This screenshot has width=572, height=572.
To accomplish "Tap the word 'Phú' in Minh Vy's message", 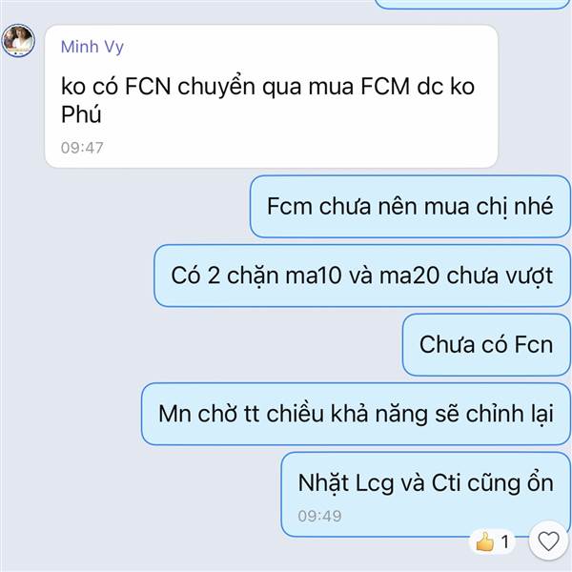I will pos(81,114).
